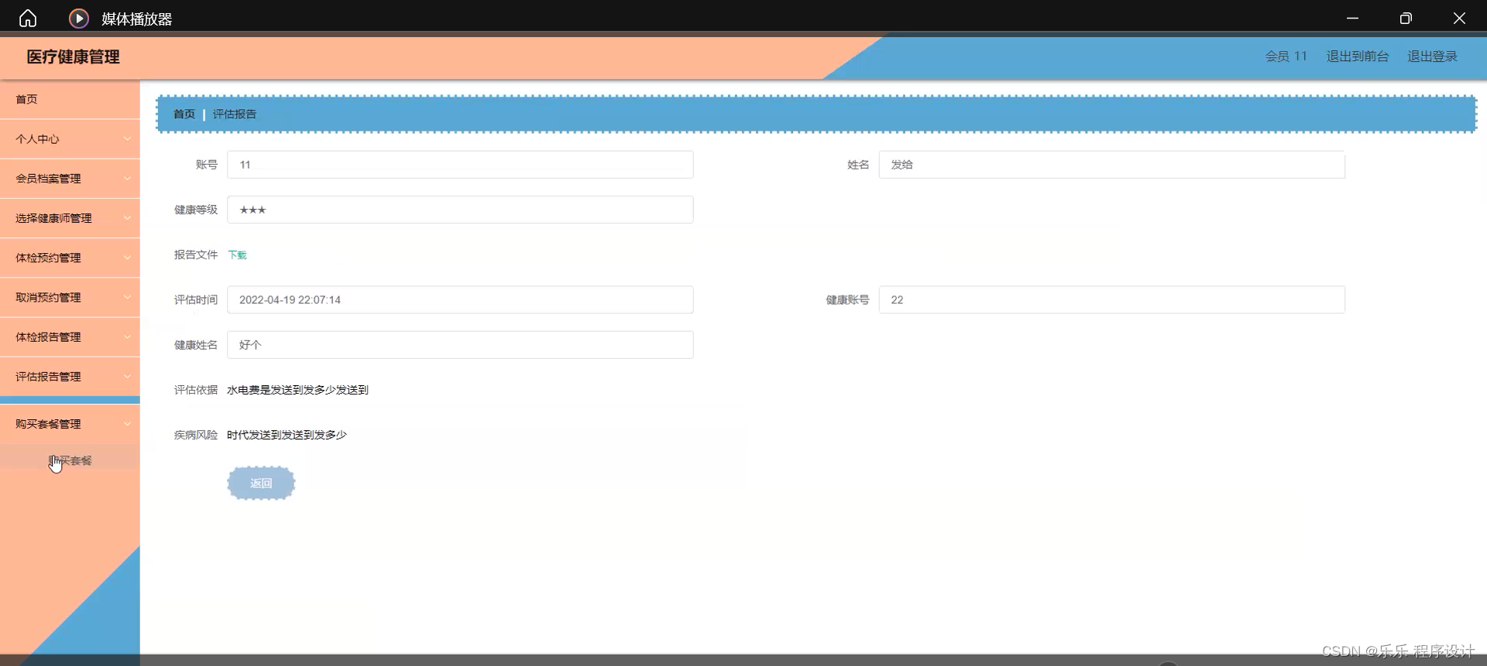This screenshot has width=1487, height=666.
Task: Click 退出到前台 in the header
Action: (1357, 56)
